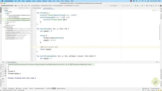Click the Rerun button in Run panel

(3, 64)
